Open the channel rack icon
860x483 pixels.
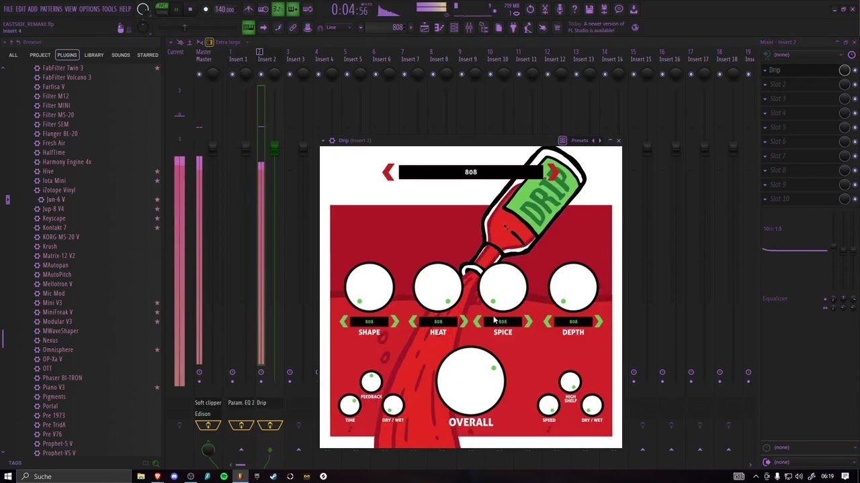(454, 28)
